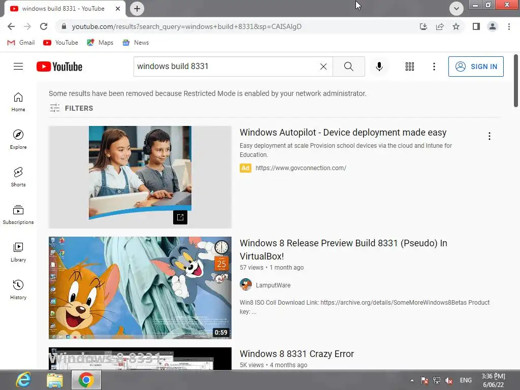Launch Internet Explorer from the taskbar
This screenshot has width=520, height=390.
pyautogui.click(x=23, y=380)
